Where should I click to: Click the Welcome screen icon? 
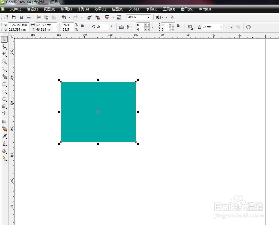point(119,17)
